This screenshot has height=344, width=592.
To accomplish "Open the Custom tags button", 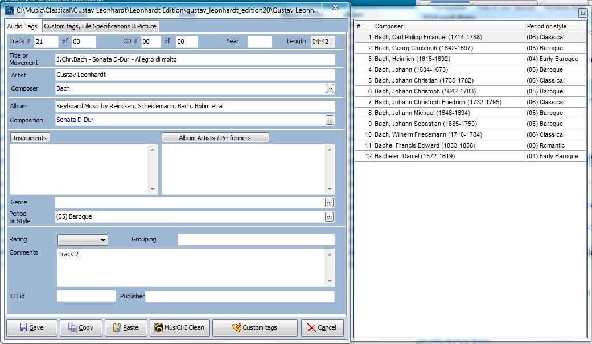I will tap(254, 327).
